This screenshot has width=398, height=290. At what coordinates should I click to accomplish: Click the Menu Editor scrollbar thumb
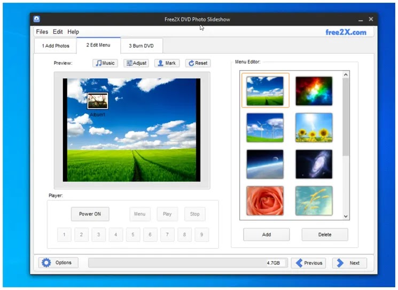(346, 117)
